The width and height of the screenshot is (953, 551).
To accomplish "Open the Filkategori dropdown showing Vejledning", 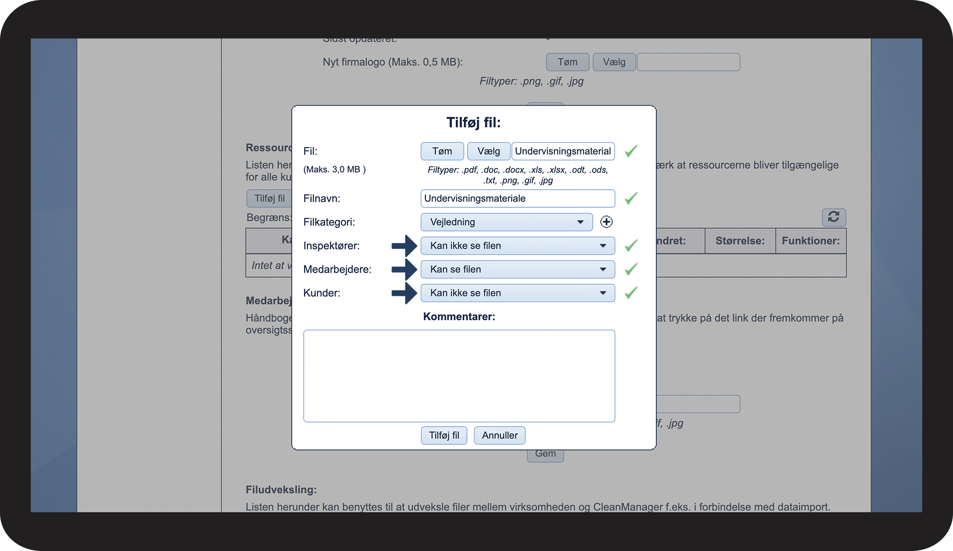I will pyautogui.click(x=506, y=222).
